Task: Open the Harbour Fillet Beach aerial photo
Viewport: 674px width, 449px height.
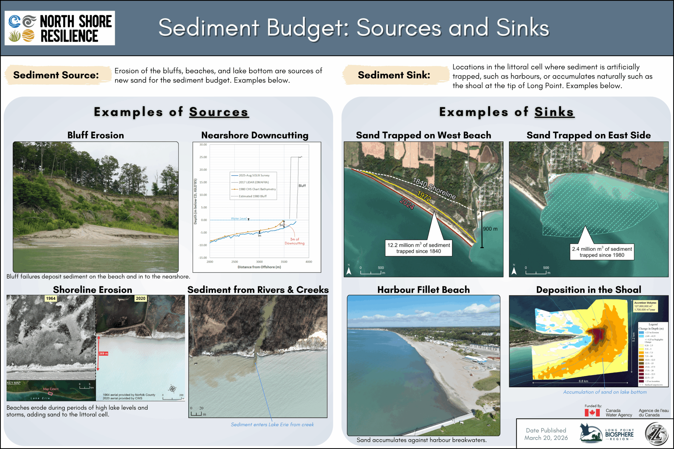Action: coord(423,365)
